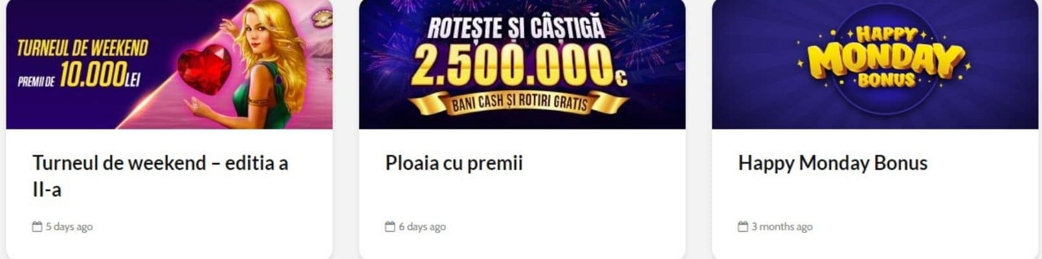Click the calendar icon beside '3 months ago'
The width and height of the screenshot is (1042, 259).
point(742,227)
